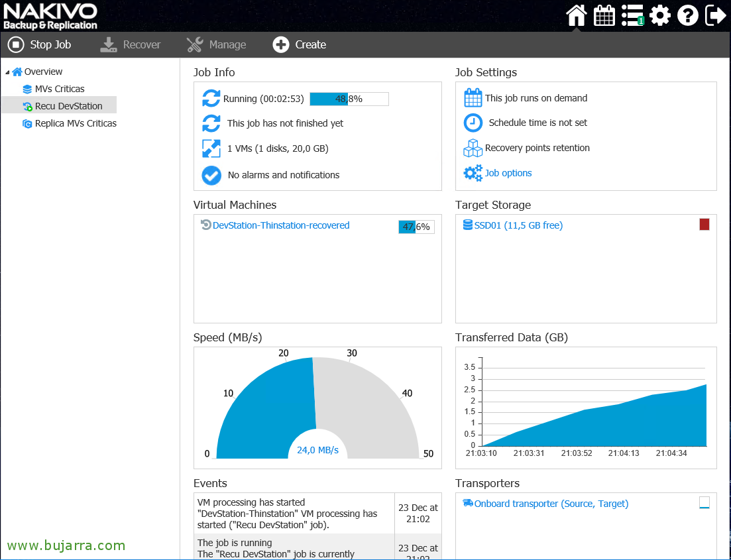Click the SSD01 storage database icon
Image resolution: width=731 pixels, height=560 pixels.
click(x=468, y=225)
